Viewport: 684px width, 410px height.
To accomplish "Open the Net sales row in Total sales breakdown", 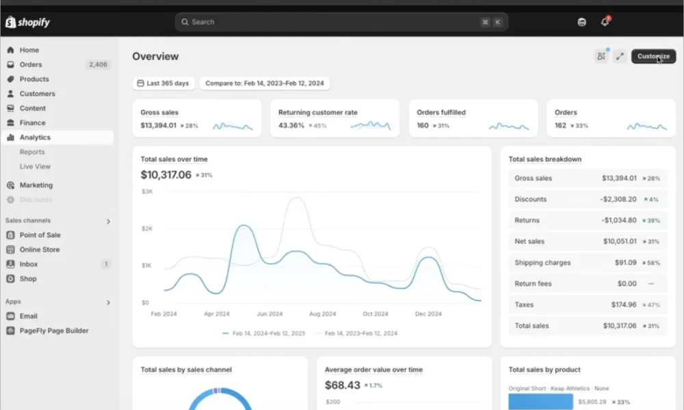I will pyautogui.click(x=587, y=241).
